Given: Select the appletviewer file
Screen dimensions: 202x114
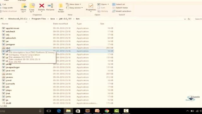Looking at the screenshot, I should pos(13,28).
